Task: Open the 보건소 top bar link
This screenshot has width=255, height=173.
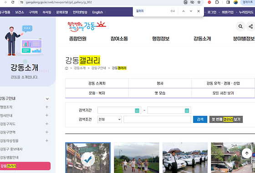Action: pyautogui.click(x=20, y=12)
